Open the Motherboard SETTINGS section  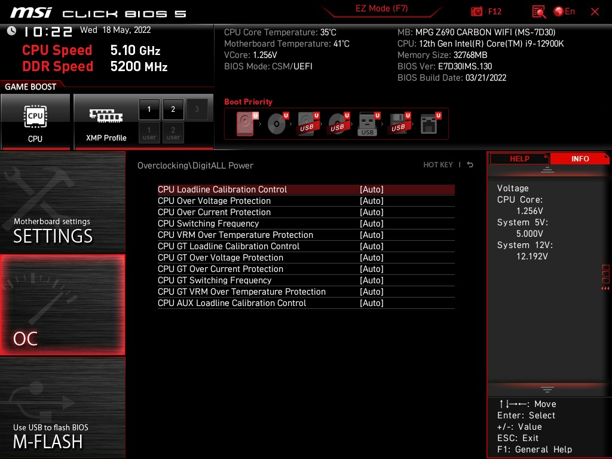click(62, 202)
